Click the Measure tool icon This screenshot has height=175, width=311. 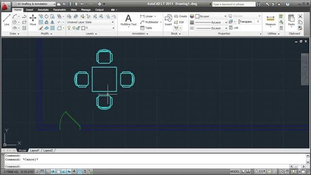[270, 20]
